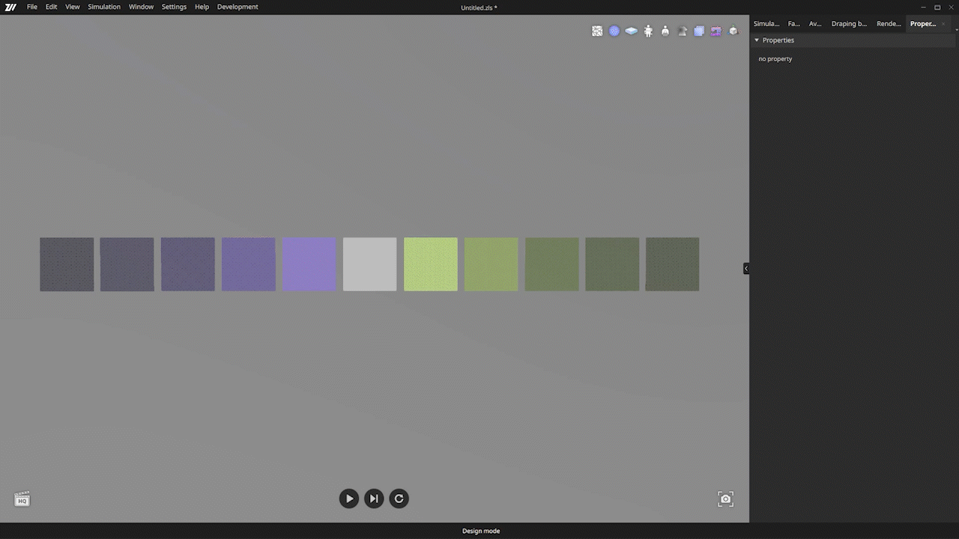This screenshot has width=959, height=539.
Task: Reset the simulation with the reload button
Action: point(399,499)
